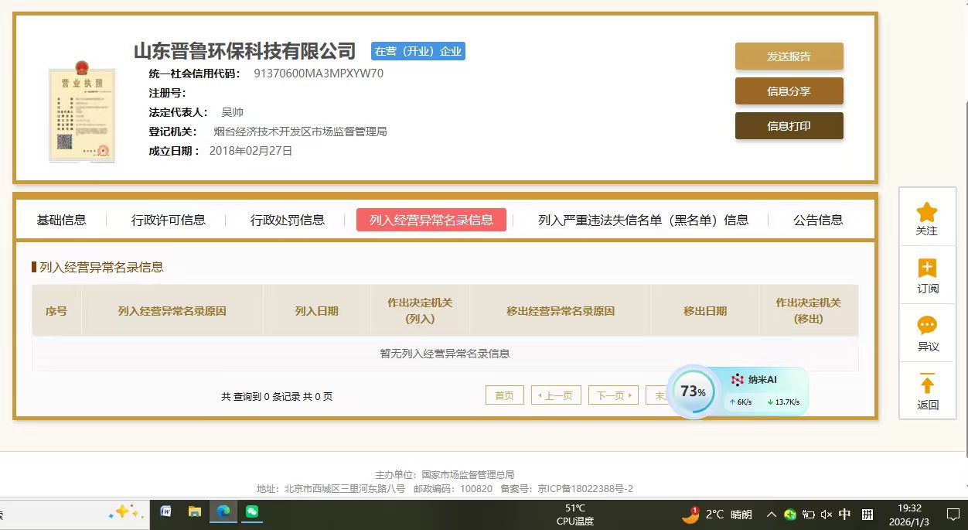Click the 国家市场监督管理总局 footer text
Image resolution: width=968 pixels, height=530 pixels.
click(468, 474)
